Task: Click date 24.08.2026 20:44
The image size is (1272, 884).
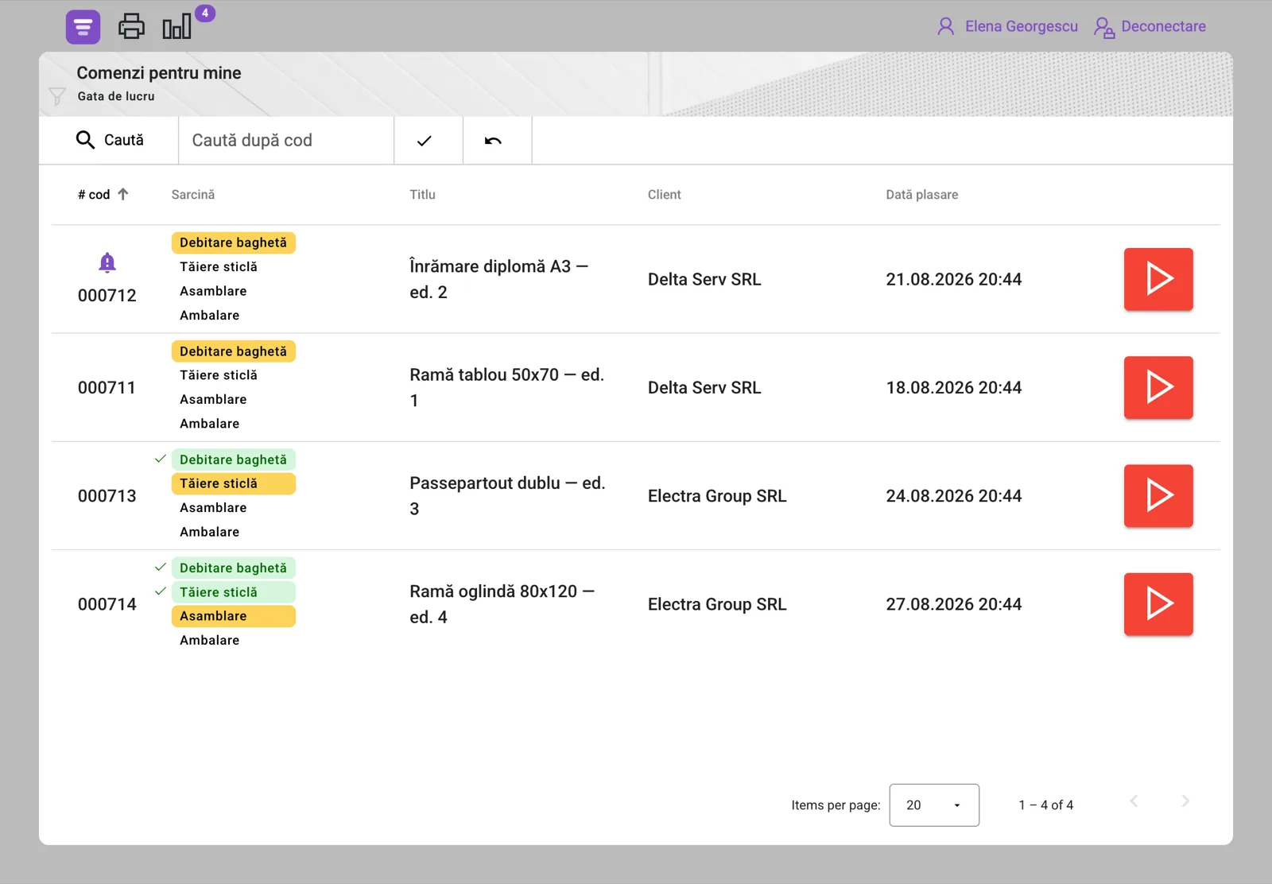Action: (954, 496)
